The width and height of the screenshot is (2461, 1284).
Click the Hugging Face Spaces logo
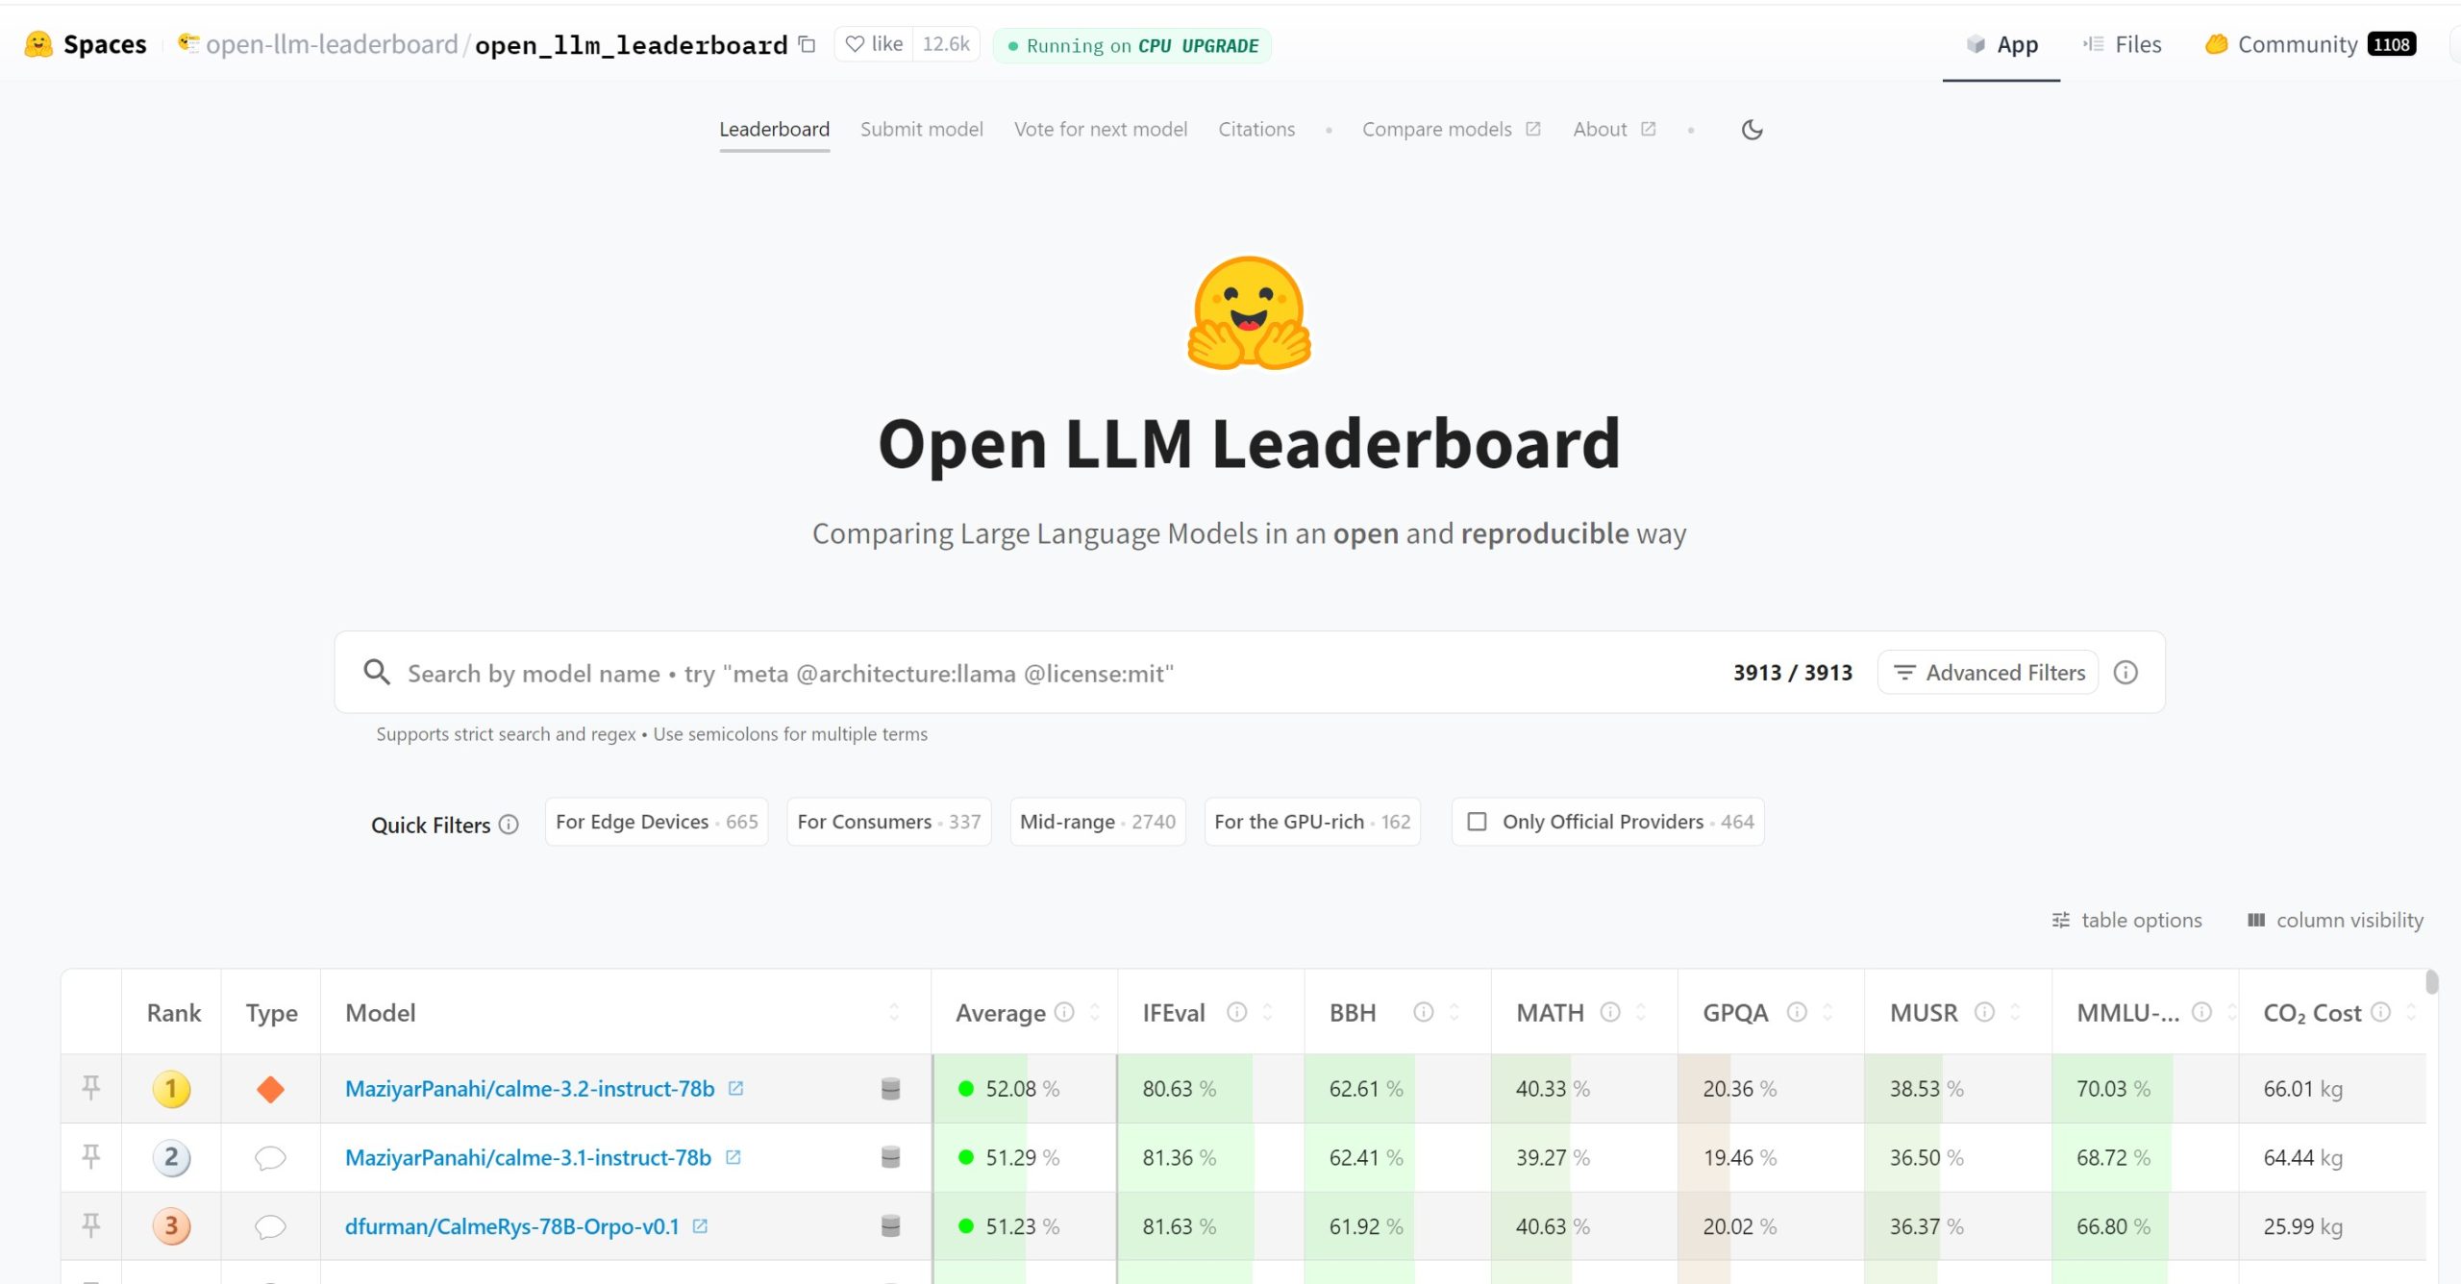(x=37, y=43)
